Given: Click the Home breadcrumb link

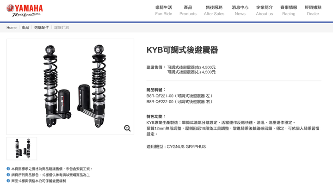Looking at the screenshot, I should click(x=12, y=28).
